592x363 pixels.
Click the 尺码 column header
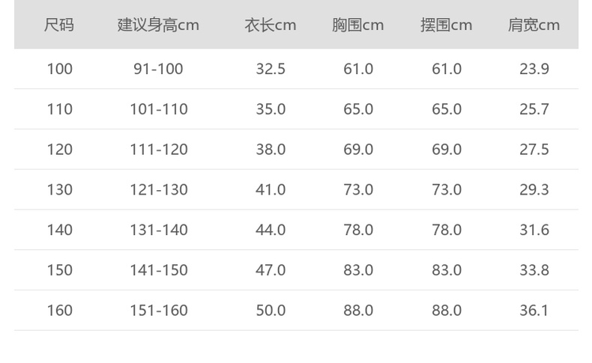(x=59, y=25)
